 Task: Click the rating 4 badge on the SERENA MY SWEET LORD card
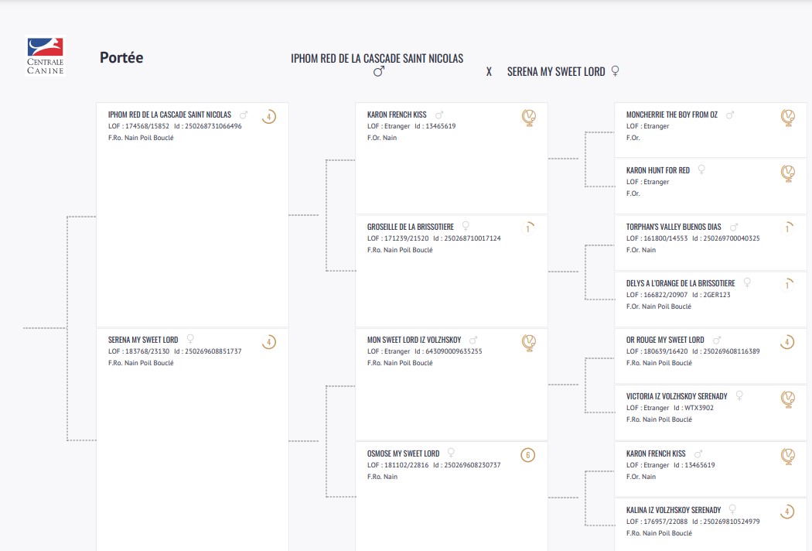click(x=268, y=342)
